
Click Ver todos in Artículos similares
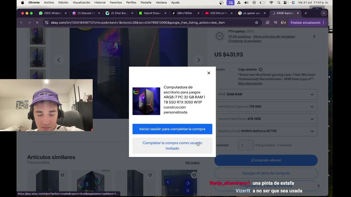(x=192, y=163)
